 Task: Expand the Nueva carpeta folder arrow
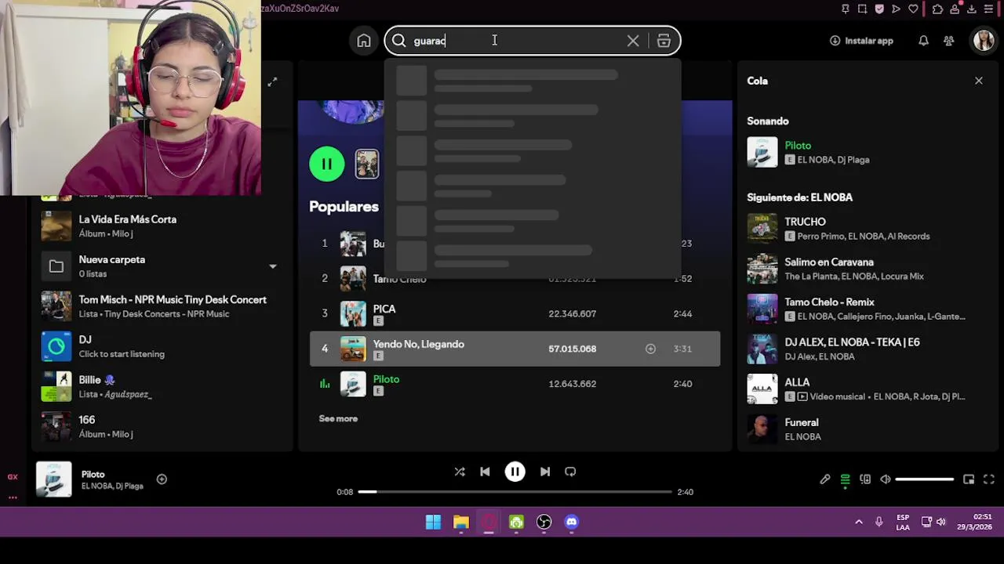tap(273, 266)
